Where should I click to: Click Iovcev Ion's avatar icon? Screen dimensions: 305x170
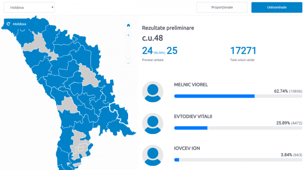(x=152, y=155)
